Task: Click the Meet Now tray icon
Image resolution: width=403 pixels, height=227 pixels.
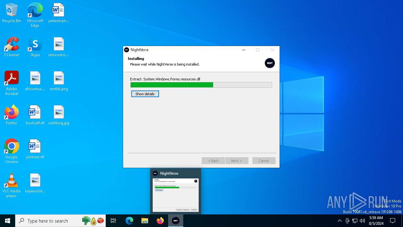Action: coord(347,221)
